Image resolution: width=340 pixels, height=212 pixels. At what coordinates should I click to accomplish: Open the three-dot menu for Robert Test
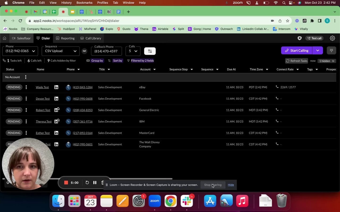pos(26,110)
